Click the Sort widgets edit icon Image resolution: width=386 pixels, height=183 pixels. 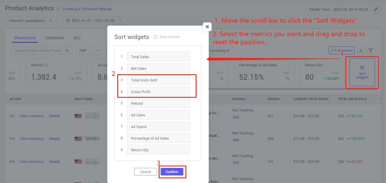point(362,67)
